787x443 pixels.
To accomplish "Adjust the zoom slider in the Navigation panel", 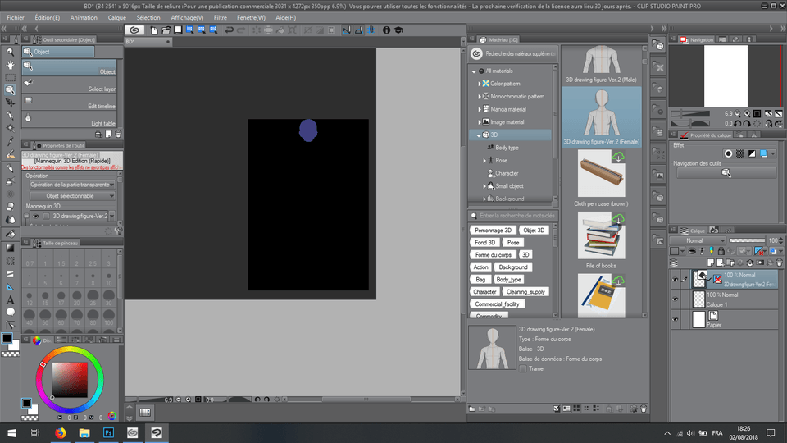I will click(x=690, y=114).
